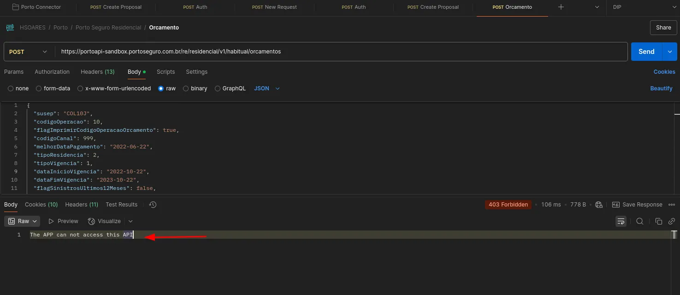Select the binary body radio button

186,88
